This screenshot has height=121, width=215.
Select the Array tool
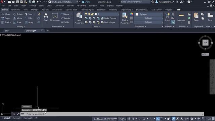pyautogui.click(x=29, y=22)
